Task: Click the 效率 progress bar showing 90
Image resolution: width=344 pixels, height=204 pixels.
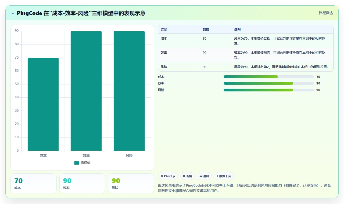Action: pos(269,83)
